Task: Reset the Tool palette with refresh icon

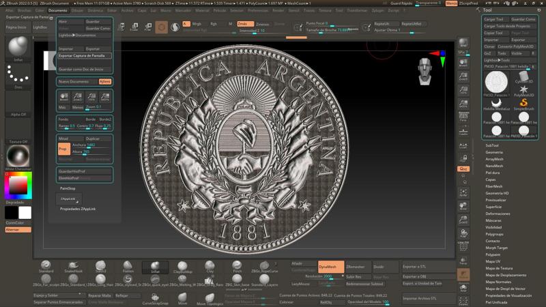Action: coord(539,10)
